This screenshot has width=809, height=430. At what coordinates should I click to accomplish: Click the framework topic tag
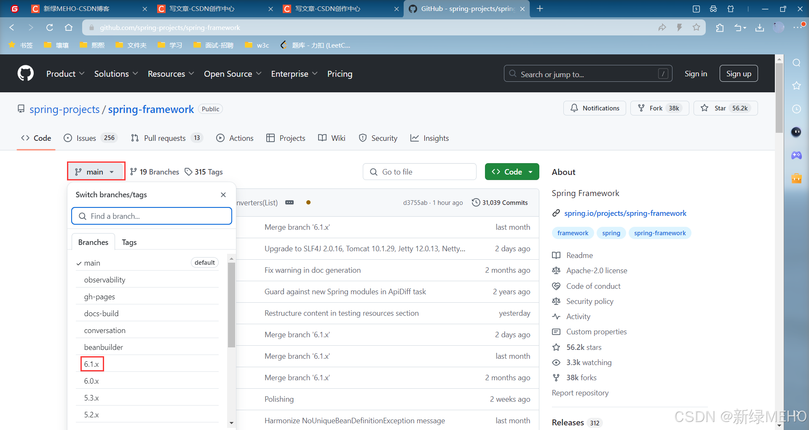[x=573, y=233]
